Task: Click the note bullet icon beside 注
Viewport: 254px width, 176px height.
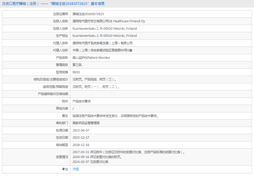Action: 63,169
